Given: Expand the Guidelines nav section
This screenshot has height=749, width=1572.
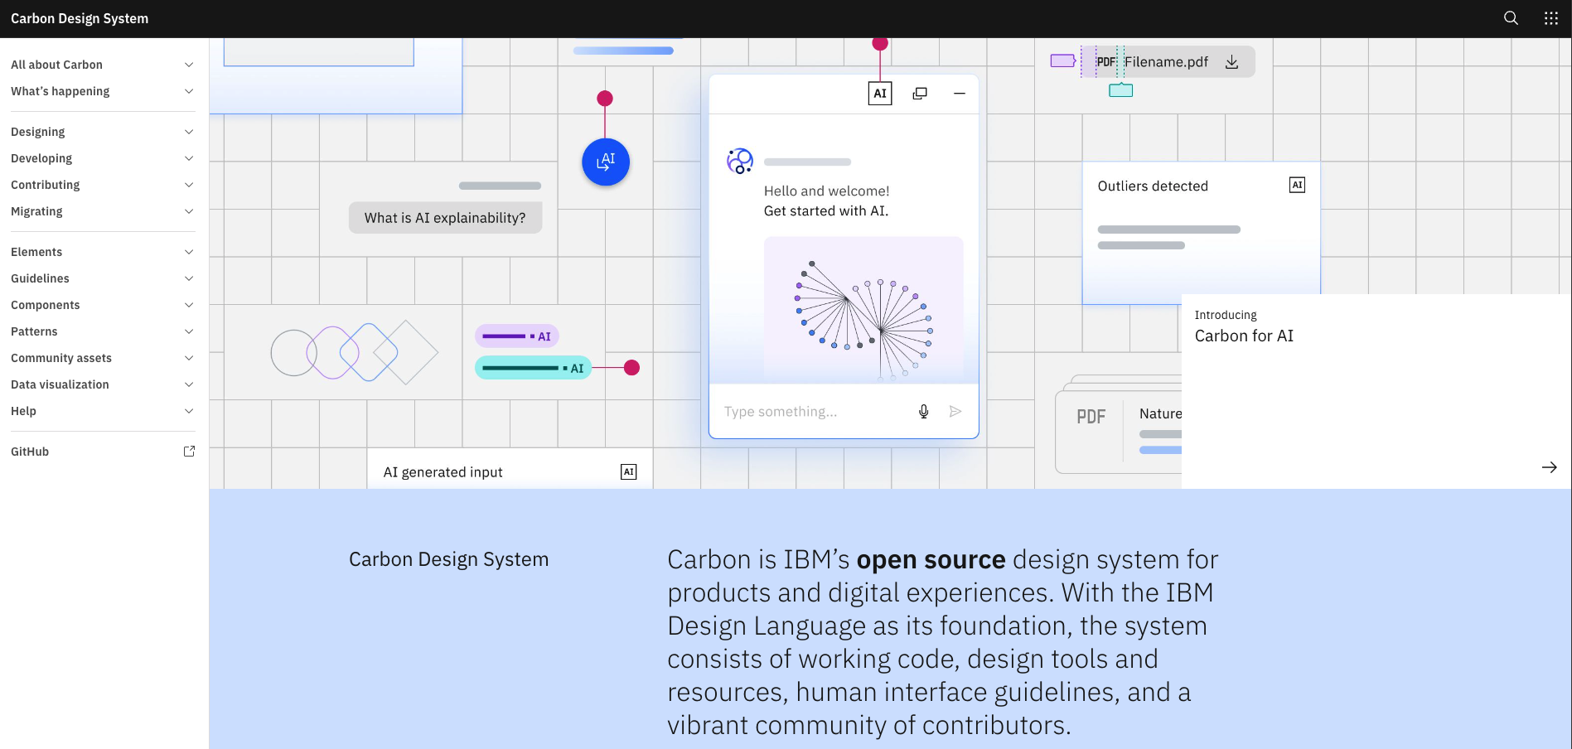Looking at the screenshot, I should click(x=103, y=278).
